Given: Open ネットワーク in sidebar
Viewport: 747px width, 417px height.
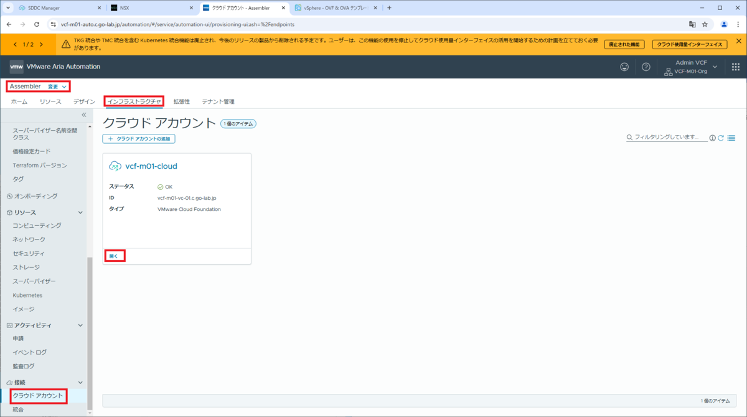Looking at the screenshot, I should click(29, 239).
